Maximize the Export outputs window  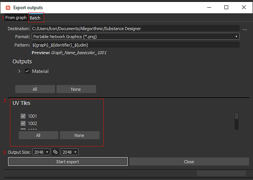point(226,7)
